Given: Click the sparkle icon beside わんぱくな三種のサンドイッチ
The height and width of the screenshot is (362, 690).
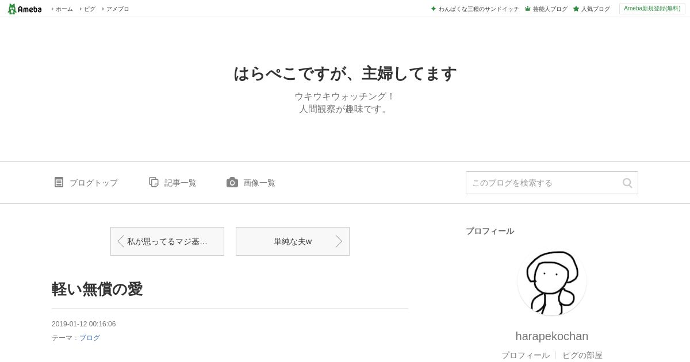Looking at the screenshot, I should pos(434,9).
